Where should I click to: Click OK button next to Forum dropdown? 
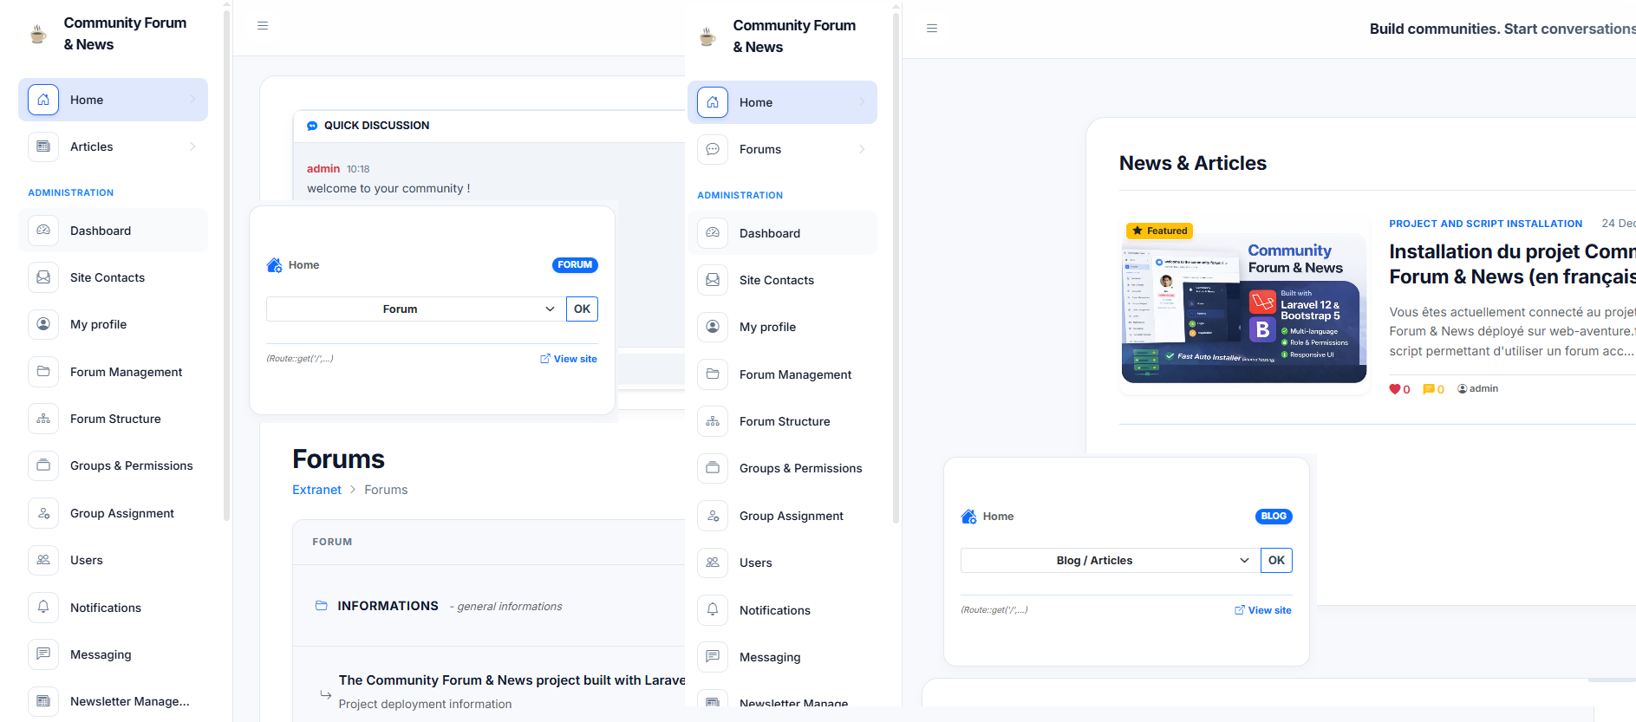[582, 309]
